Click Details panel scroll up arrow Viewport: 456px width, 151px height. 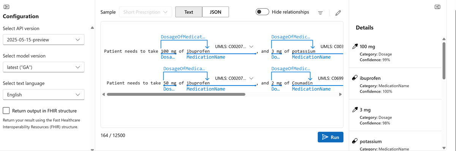444,39
